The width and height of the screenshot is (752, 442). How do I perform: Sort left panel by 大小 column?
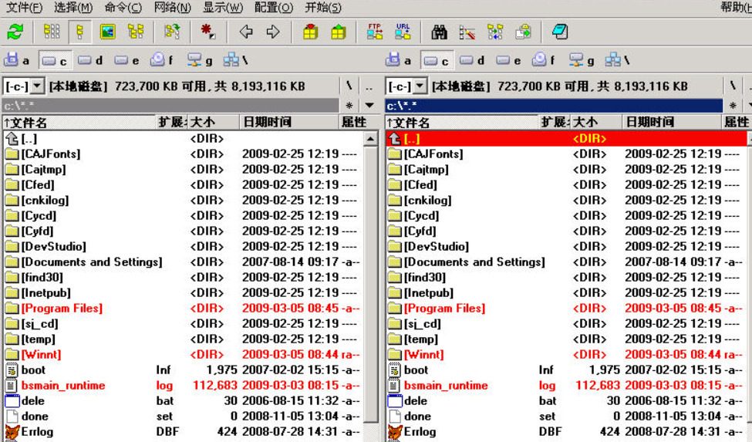pos(213,122)
